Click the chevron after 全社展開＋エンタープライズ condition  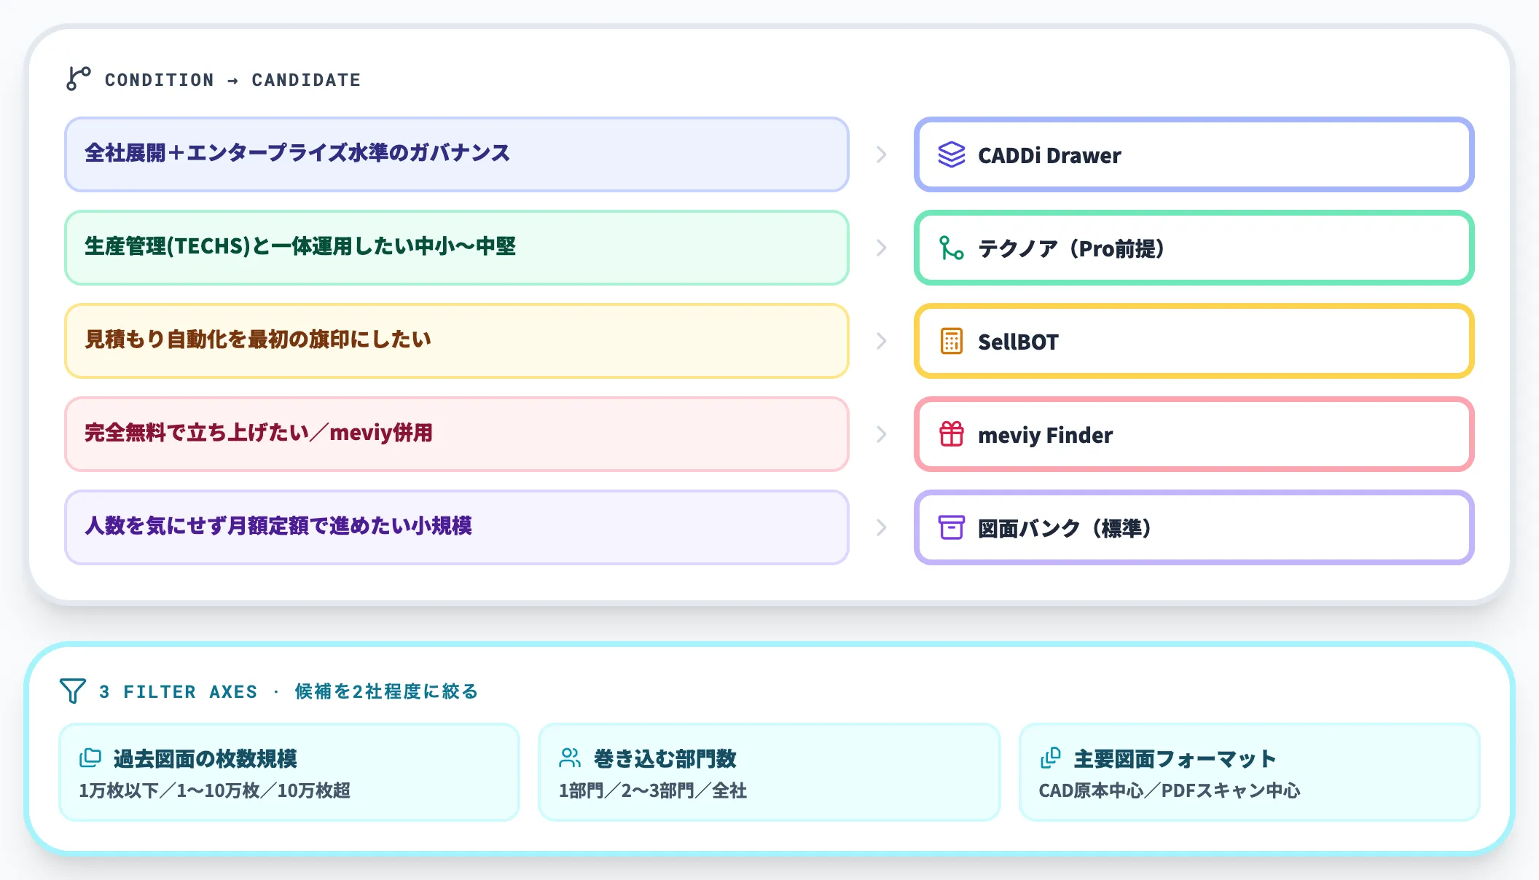882,154
